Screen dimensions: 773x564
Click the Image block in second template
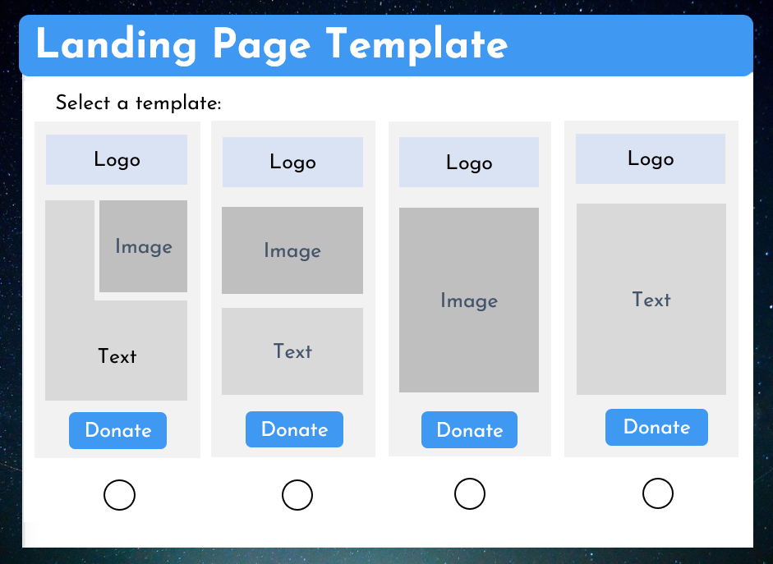(x=292, y=250)
